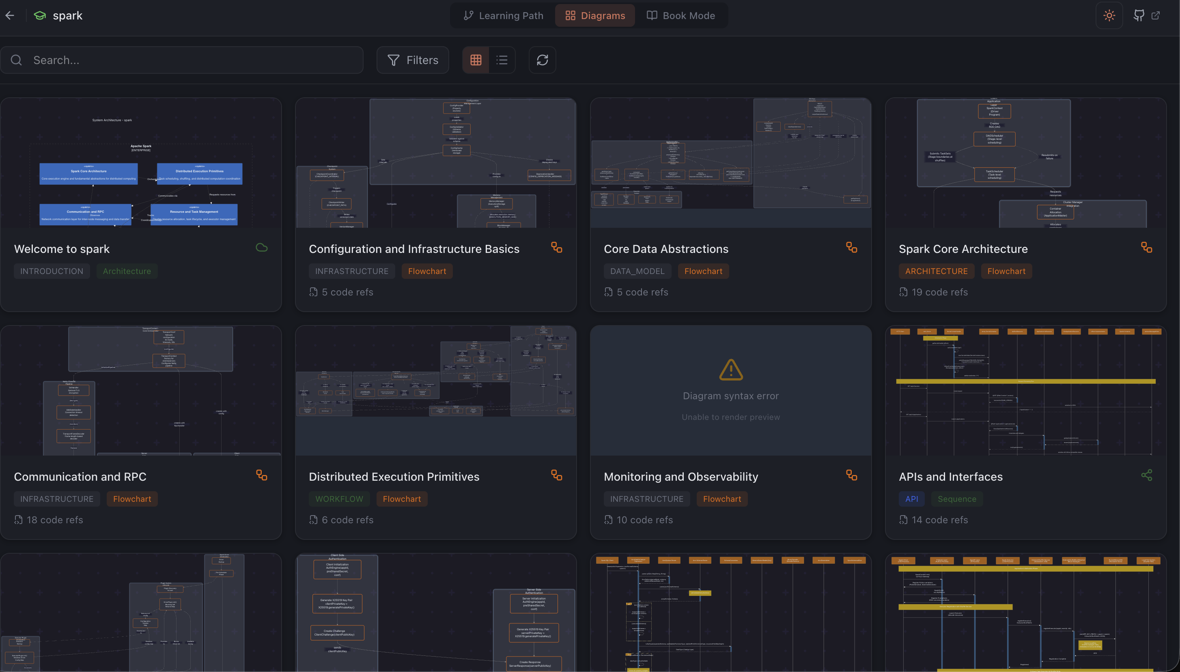Screen dimensions: 1180x672
Task: Click cloud icon on Welcome to spark card
Action: [x=261, y=247]
